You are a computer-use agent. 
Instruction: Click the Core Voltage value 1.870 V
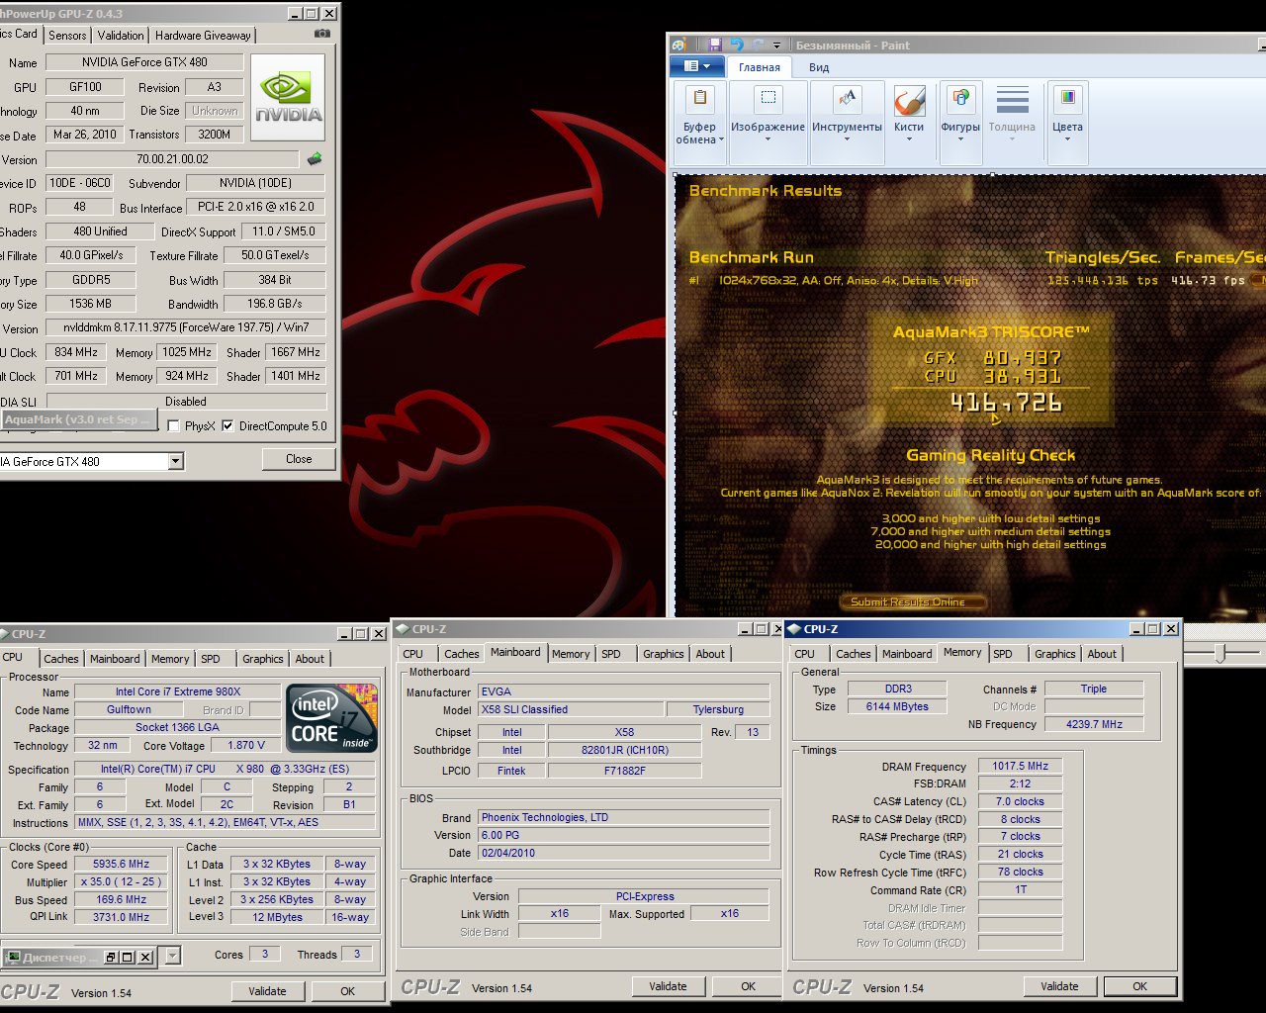tap(246, 745)
